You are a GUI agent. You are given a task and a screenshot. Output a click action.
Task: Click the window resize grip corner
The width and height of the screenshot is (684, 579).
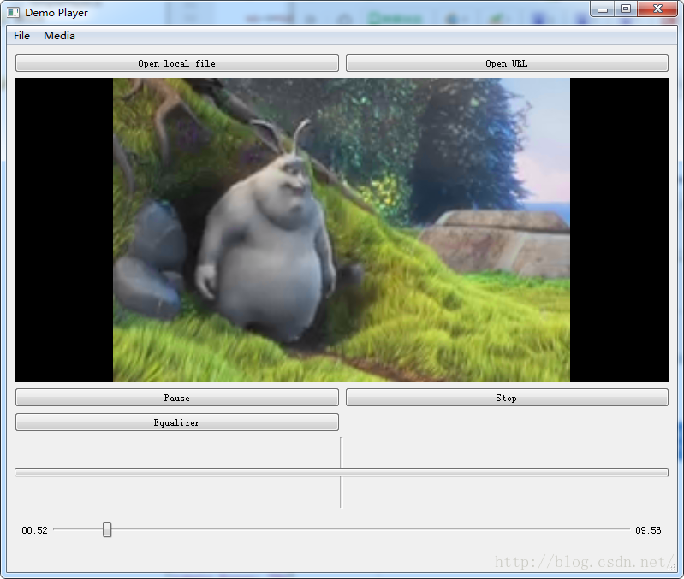click(672, 566)
